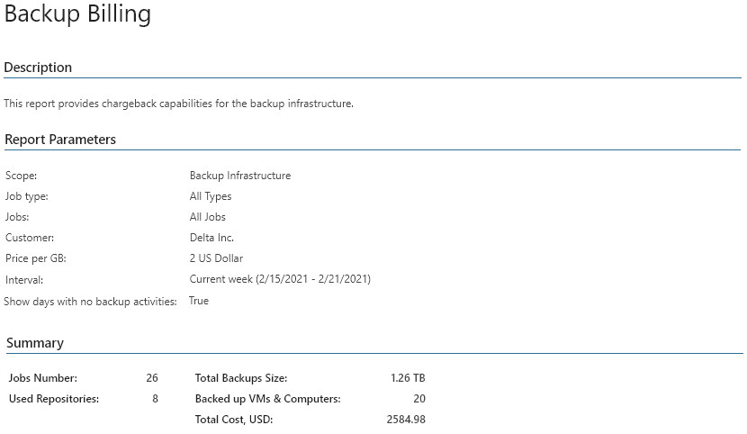The image size is (747, 434).
Task: Select the All Types job type value
Action: (211, 196)
